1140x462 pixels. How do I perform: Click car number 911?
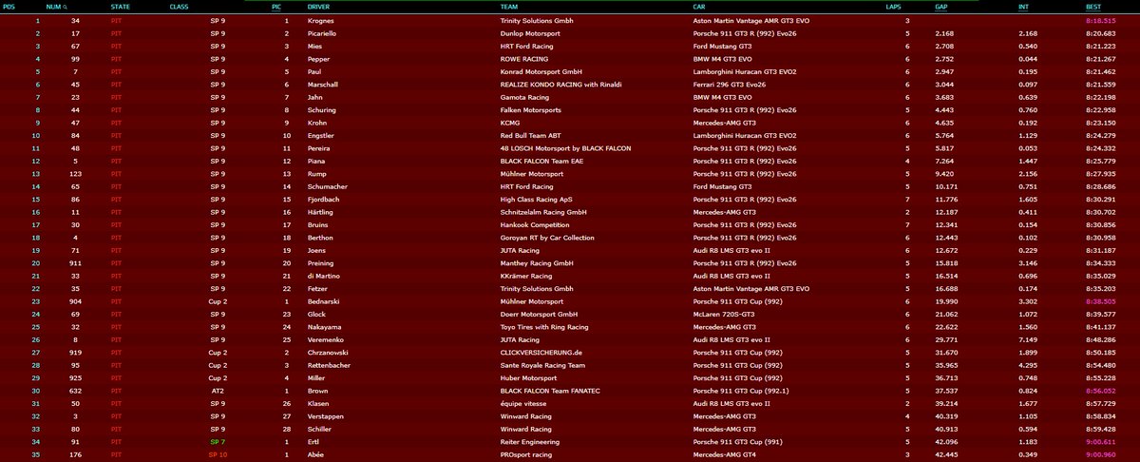pos(74,263)
